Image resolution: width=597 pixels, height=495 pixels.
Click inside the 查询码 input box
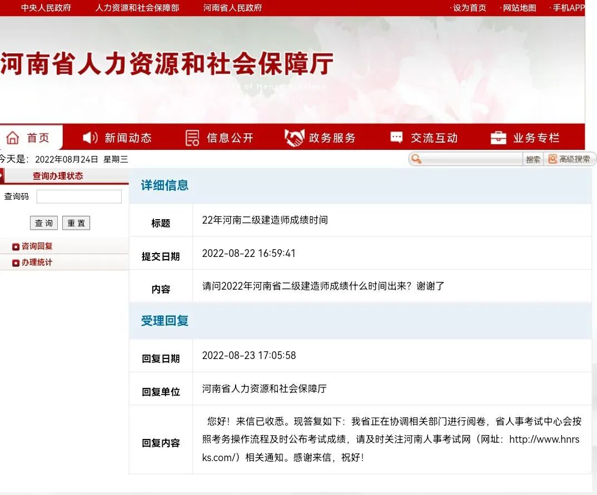[x=78, y=196]
